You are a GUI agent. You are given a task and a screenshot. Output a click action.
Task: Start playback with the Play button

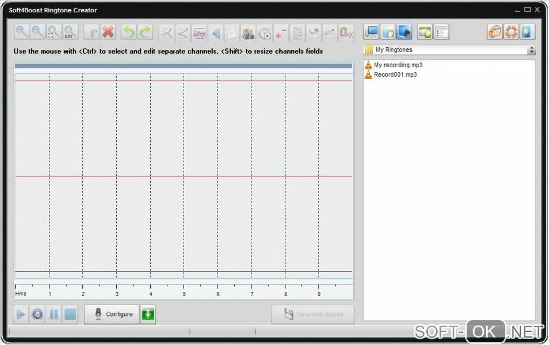click(20, 314)
